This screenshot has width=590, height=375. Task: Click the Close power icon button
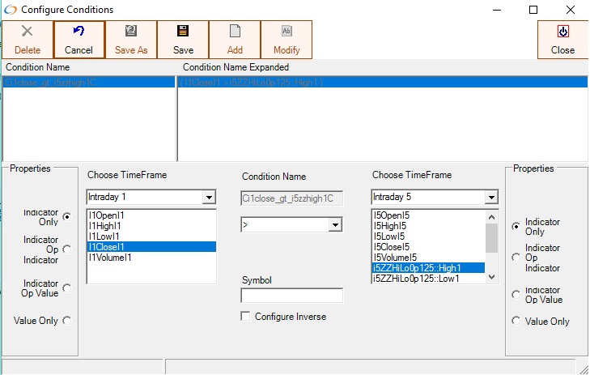pyautogui.click(x=562, y=32)
